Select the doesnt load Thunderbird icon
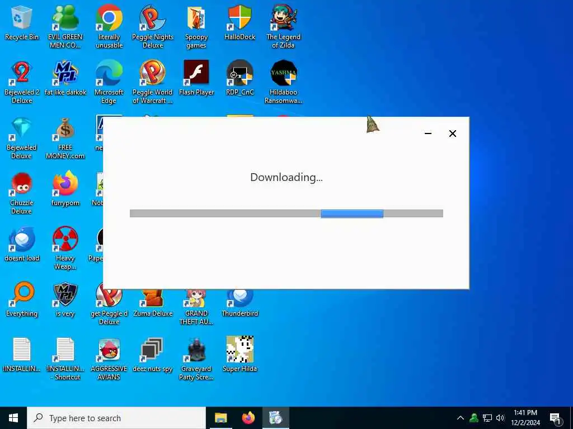 [x=22, y=245]
